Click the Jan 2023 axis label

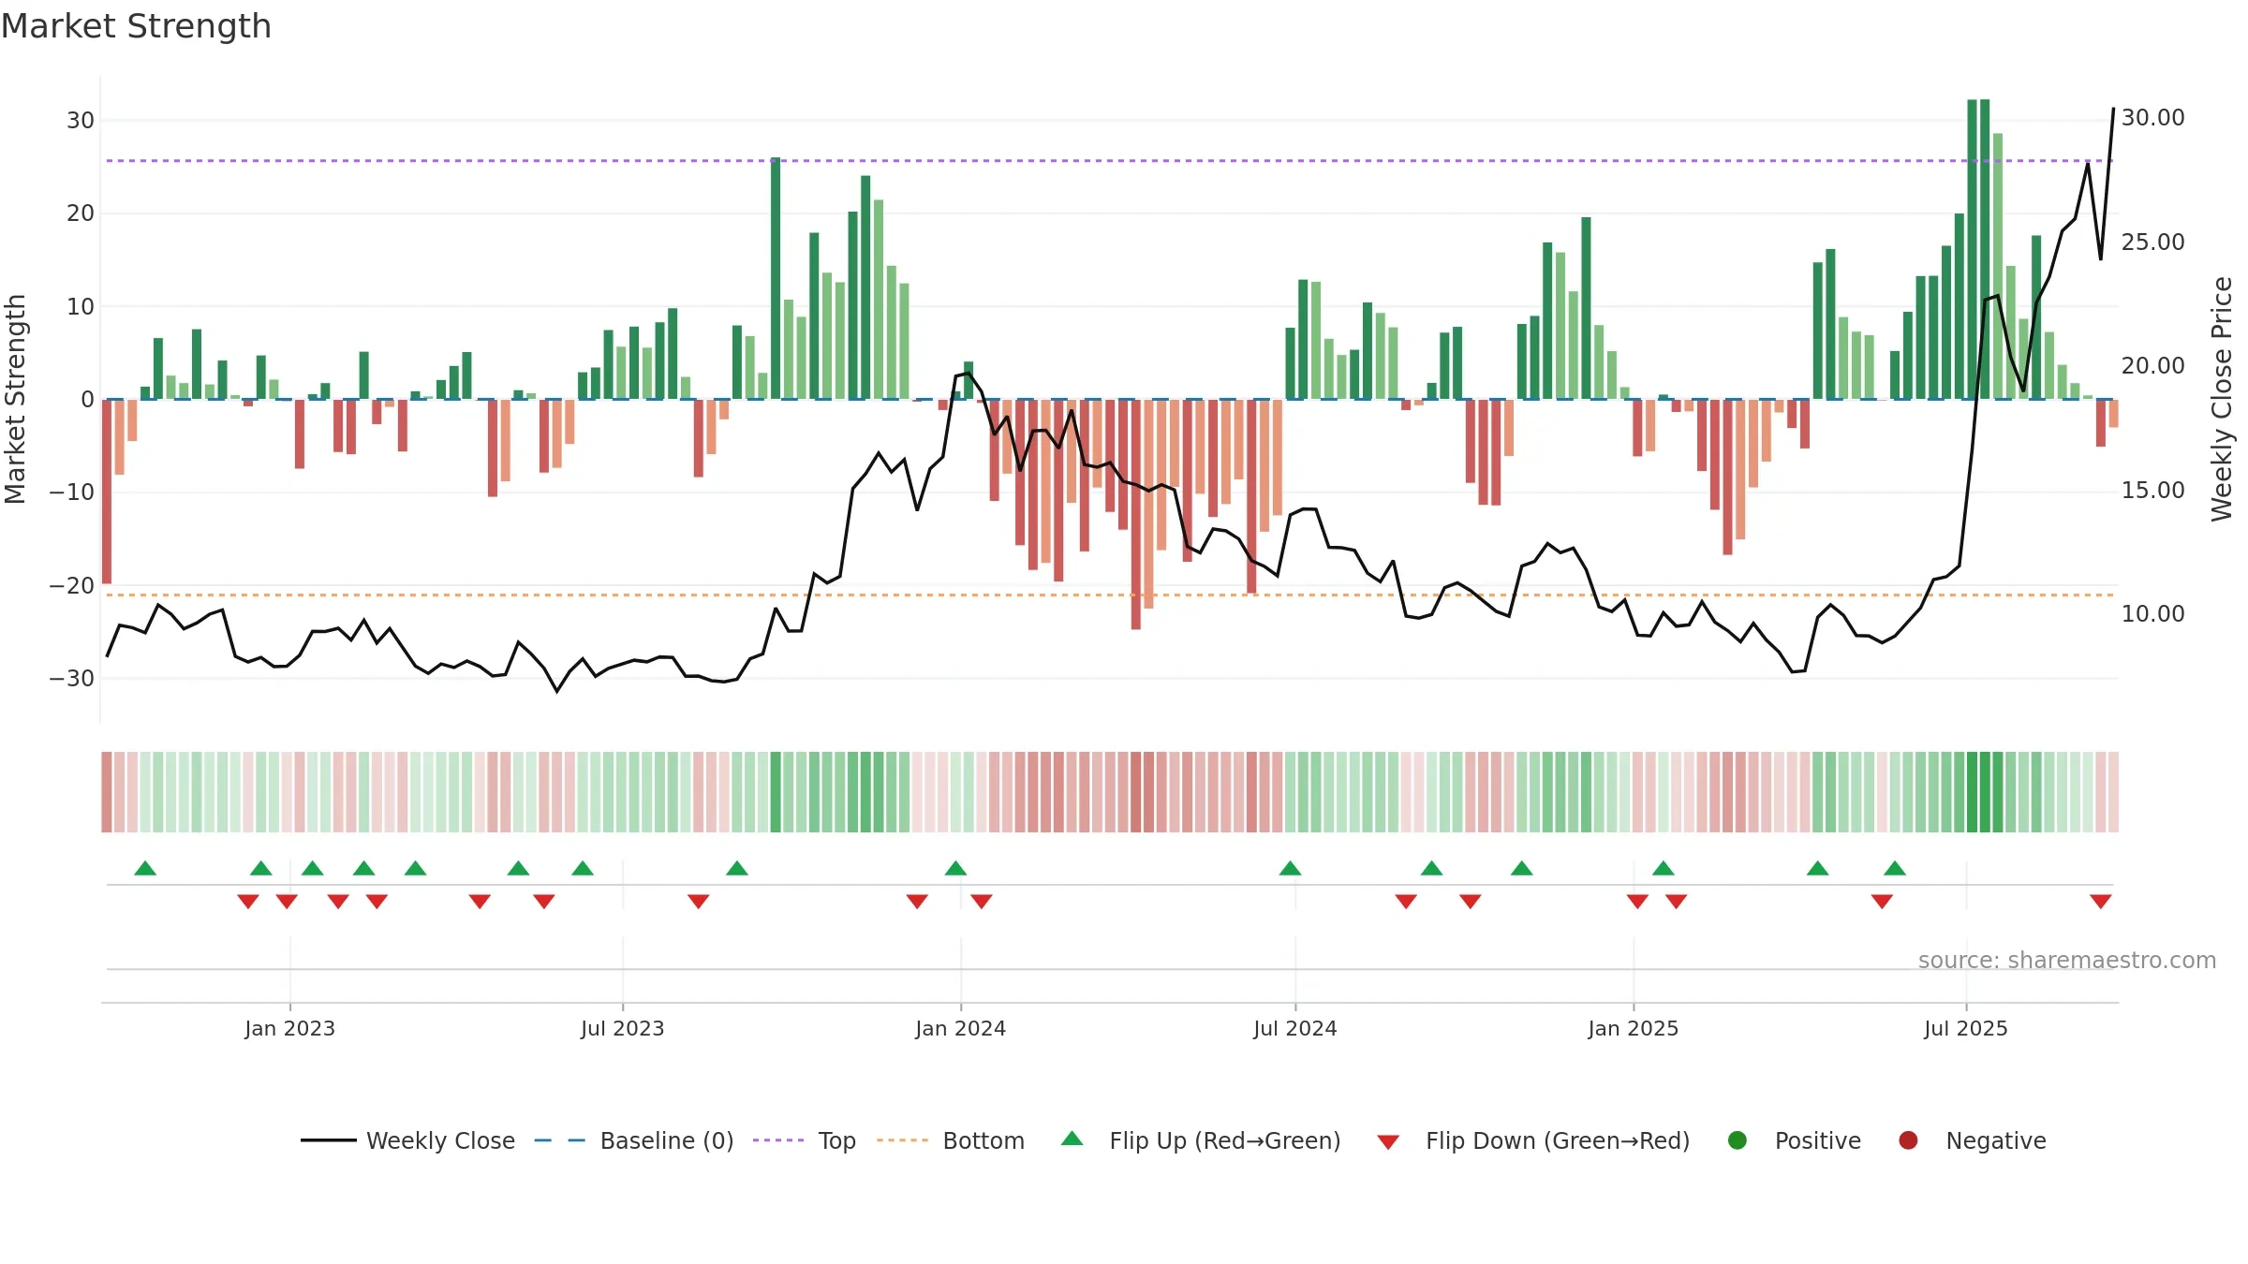click(x=289, y=1028)
